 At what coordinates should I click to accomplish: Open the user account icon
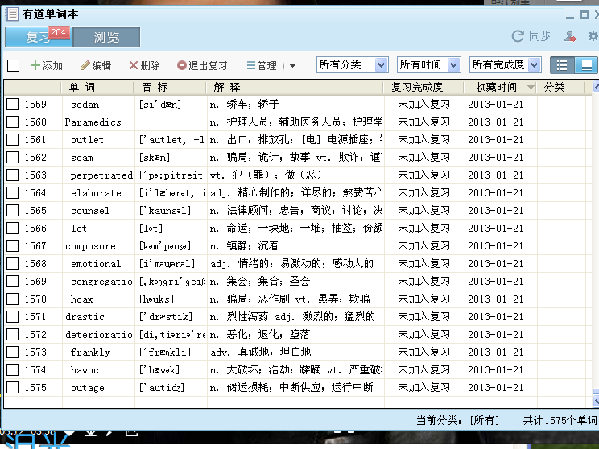click(x=570, y=37)
